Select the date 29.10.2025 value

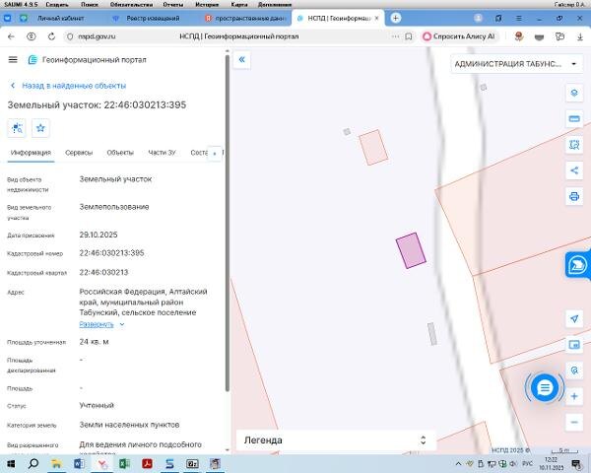pos(98,235)
